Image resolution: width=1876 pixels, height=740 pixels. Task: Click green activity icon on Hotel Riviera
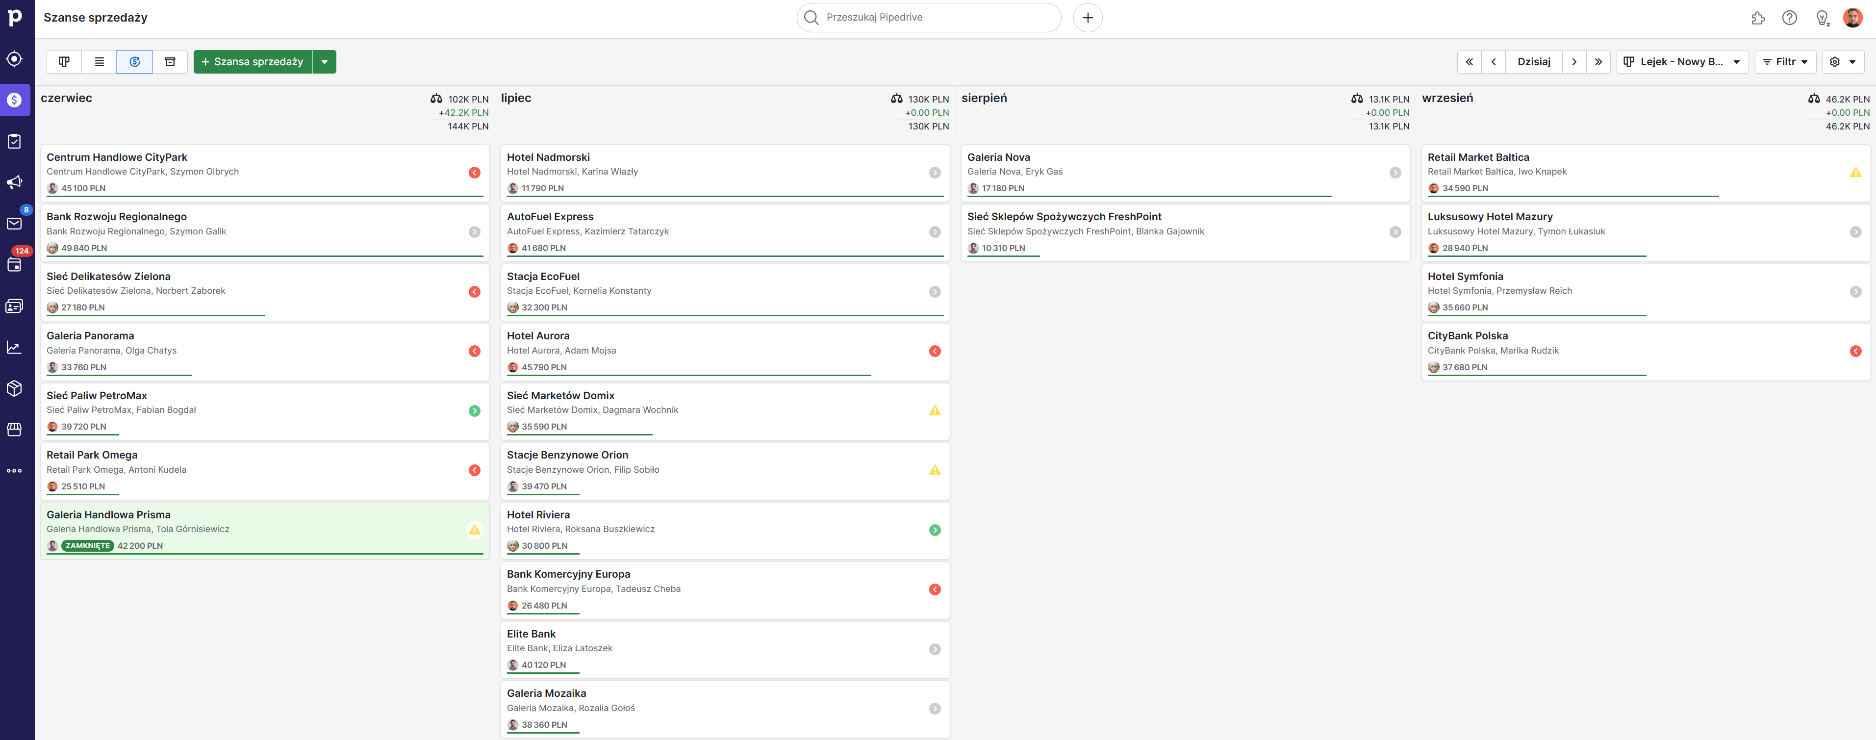(x=935, y=530)
